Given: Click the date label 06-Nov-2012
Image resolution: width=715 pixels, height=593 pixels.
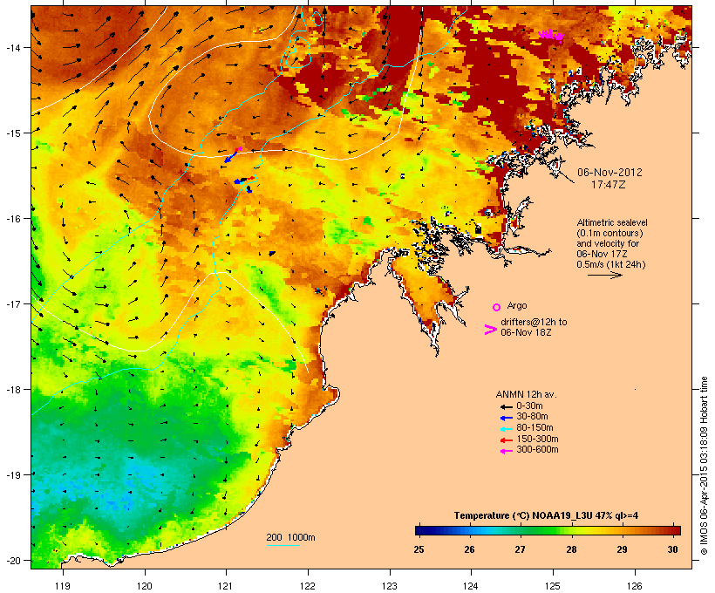Looking at the screenshot, I should pyautogui.click(x=609, y=173).
